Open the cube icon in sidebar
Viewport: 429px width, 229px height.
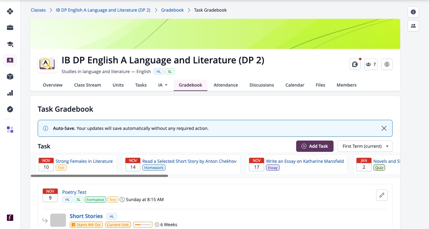(x=10, y=77)
